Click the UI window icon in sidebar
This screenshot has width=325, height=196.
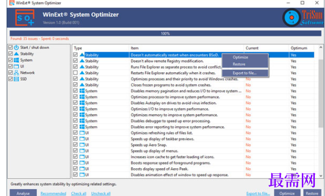click(x=16, y=66)
